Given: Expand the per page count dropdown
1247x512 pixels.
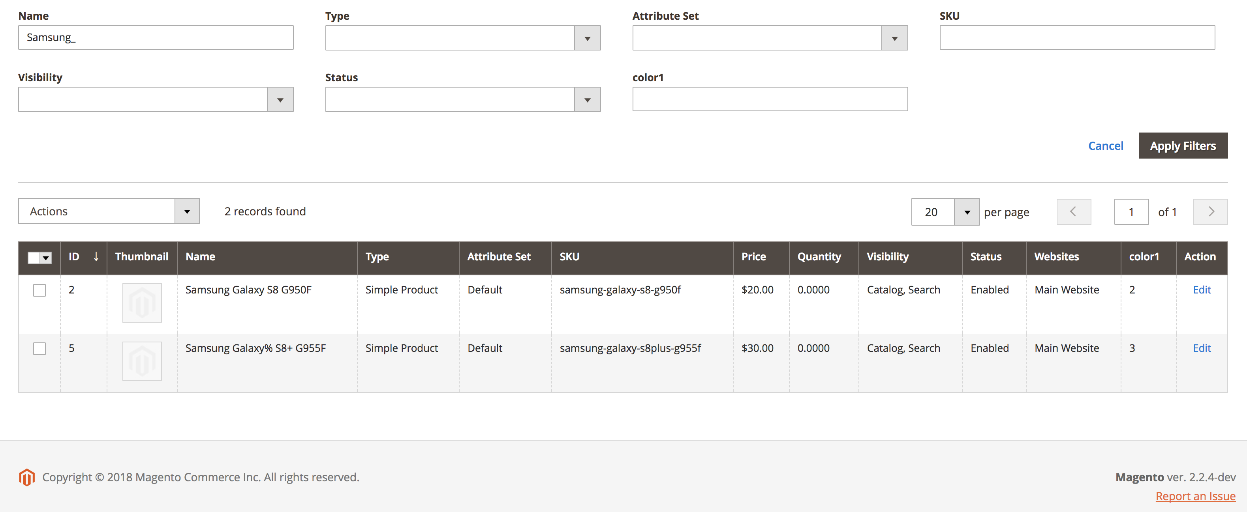Looking at the screenshot, I should pos(966,212).
